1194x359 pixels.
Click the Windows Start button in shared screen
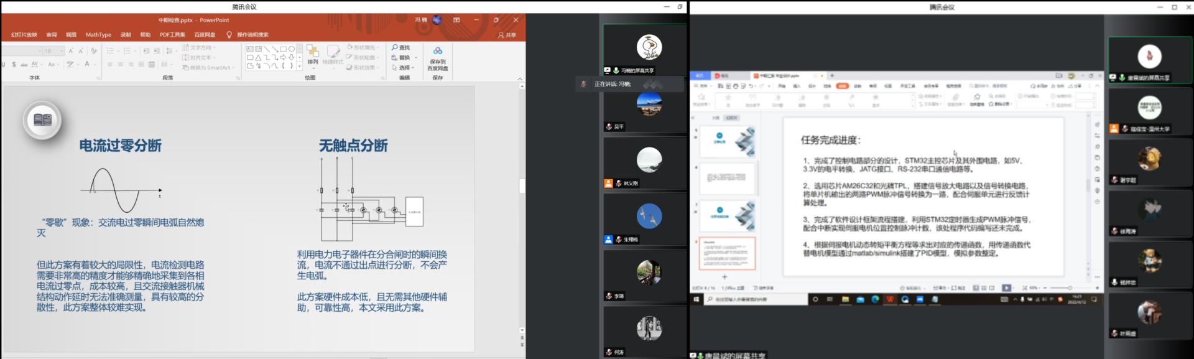coord(696,299)
